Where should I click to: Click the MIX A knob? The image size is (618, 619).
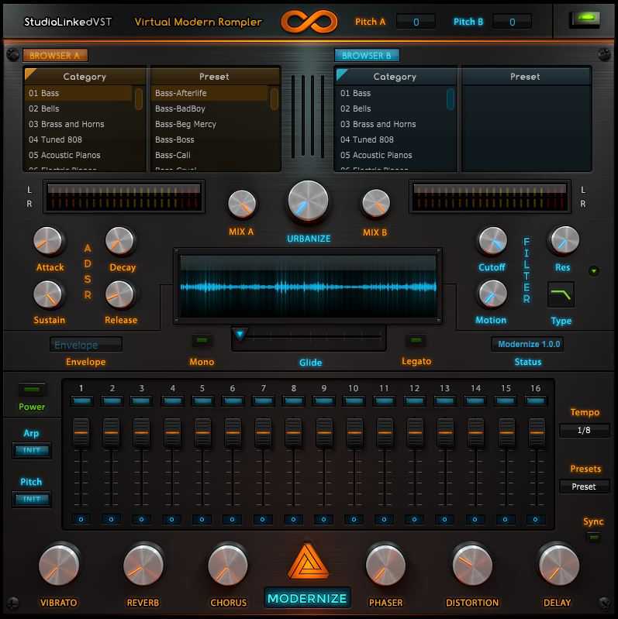coord(242,204)
